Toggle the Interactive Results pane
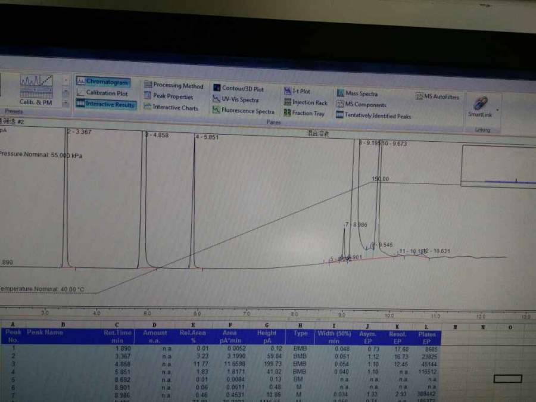536x402 pixels. point(105,104)
